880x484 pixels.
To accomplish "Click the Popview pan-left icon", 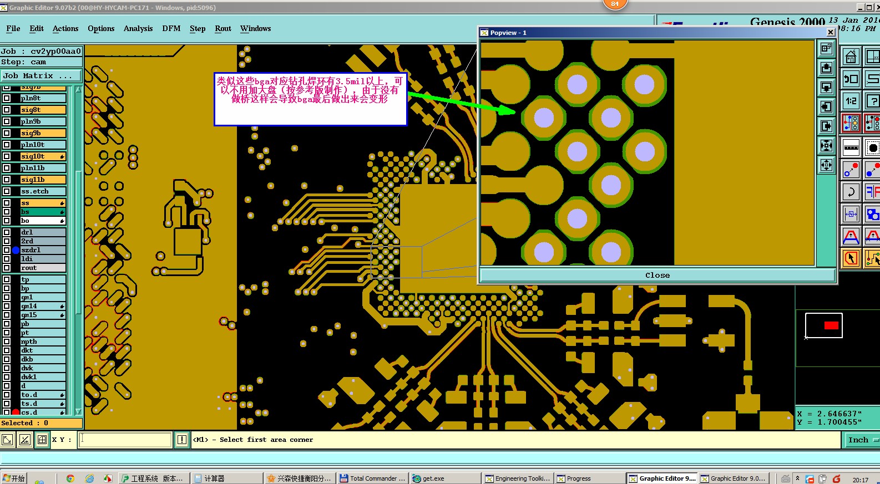I will pyautogui.click(x=826, y=106).
